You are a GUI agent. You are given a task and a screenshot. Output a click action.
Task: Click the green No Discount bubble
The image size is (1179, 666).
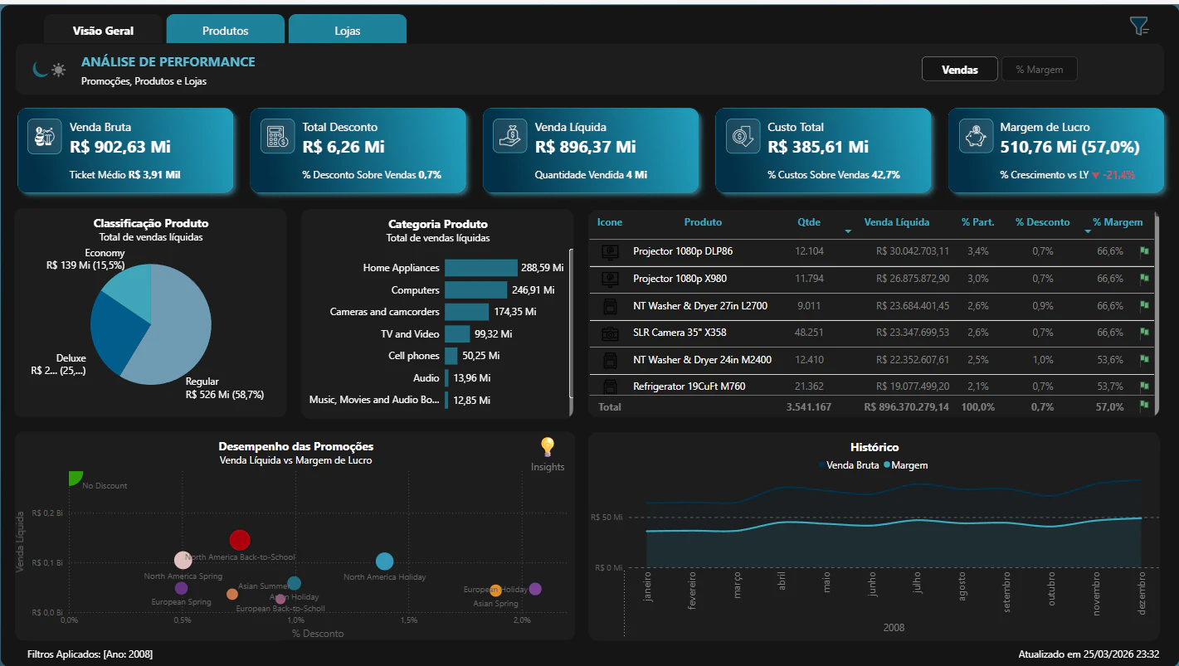[x=75, y=477]
